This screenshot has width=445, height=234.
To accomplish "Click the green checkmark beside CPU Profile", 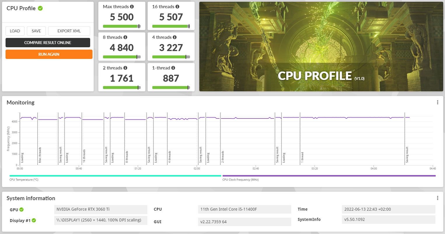I will coord(40,8).
